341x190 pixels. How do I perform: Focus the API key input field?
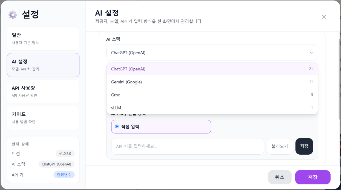(188, 146)
